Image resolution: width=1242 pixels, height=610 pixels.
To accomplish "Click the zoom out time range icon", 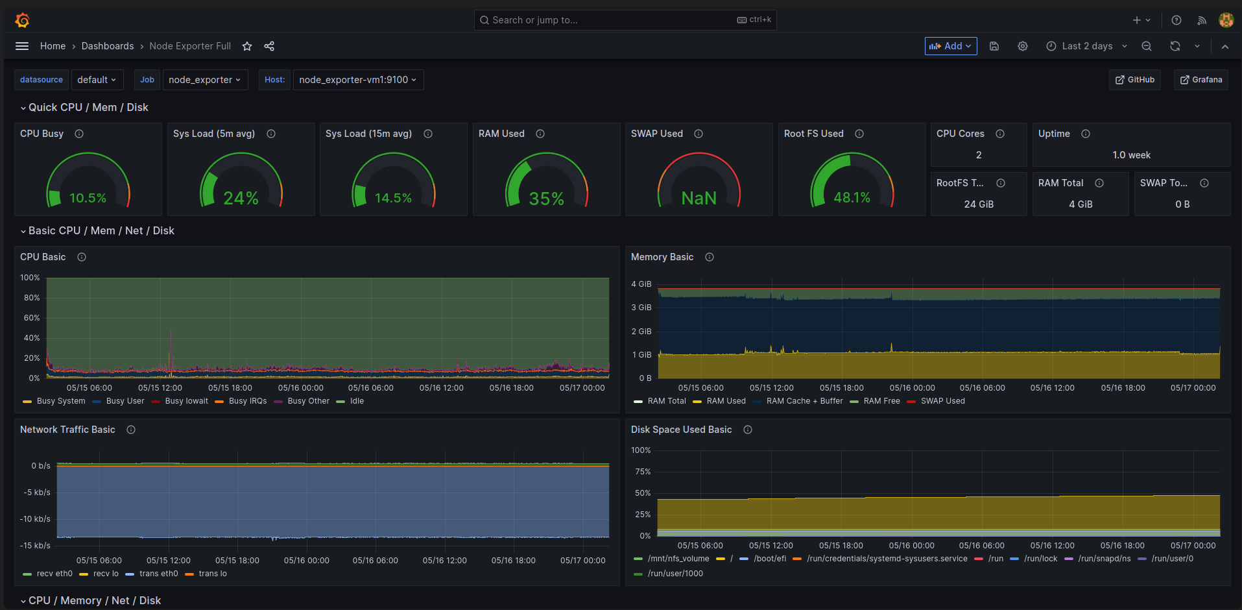I will (1147, 46).
